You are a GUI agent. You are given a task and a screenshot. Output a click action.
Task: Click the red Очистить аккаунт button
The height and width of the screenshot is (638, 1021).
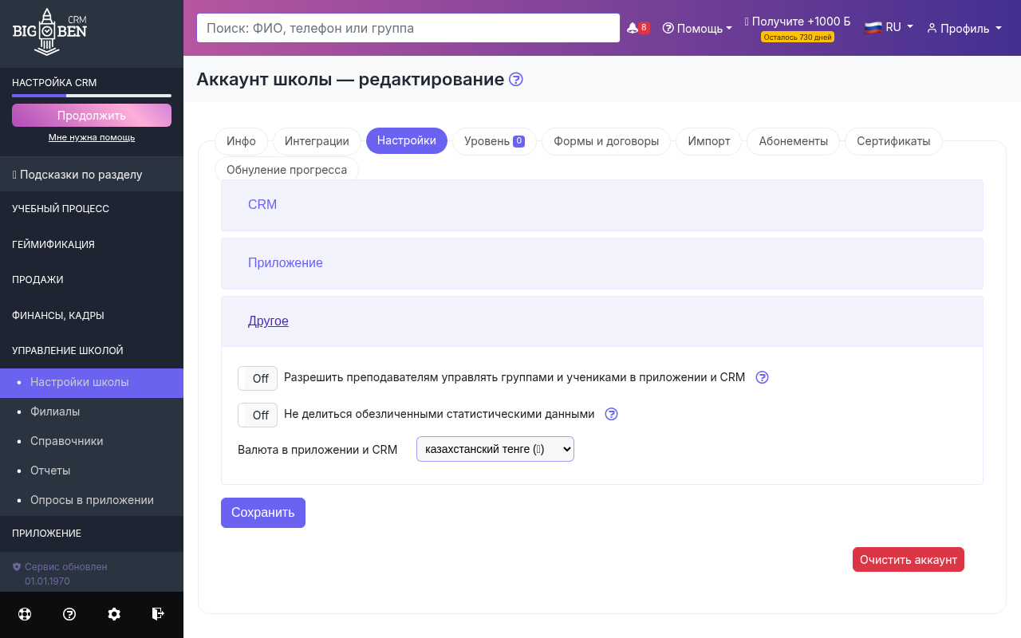908,559
